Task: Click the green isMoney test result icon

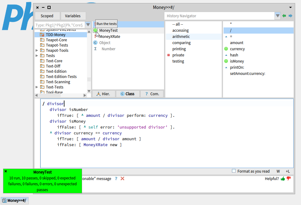Action: [x=226, y=61]
